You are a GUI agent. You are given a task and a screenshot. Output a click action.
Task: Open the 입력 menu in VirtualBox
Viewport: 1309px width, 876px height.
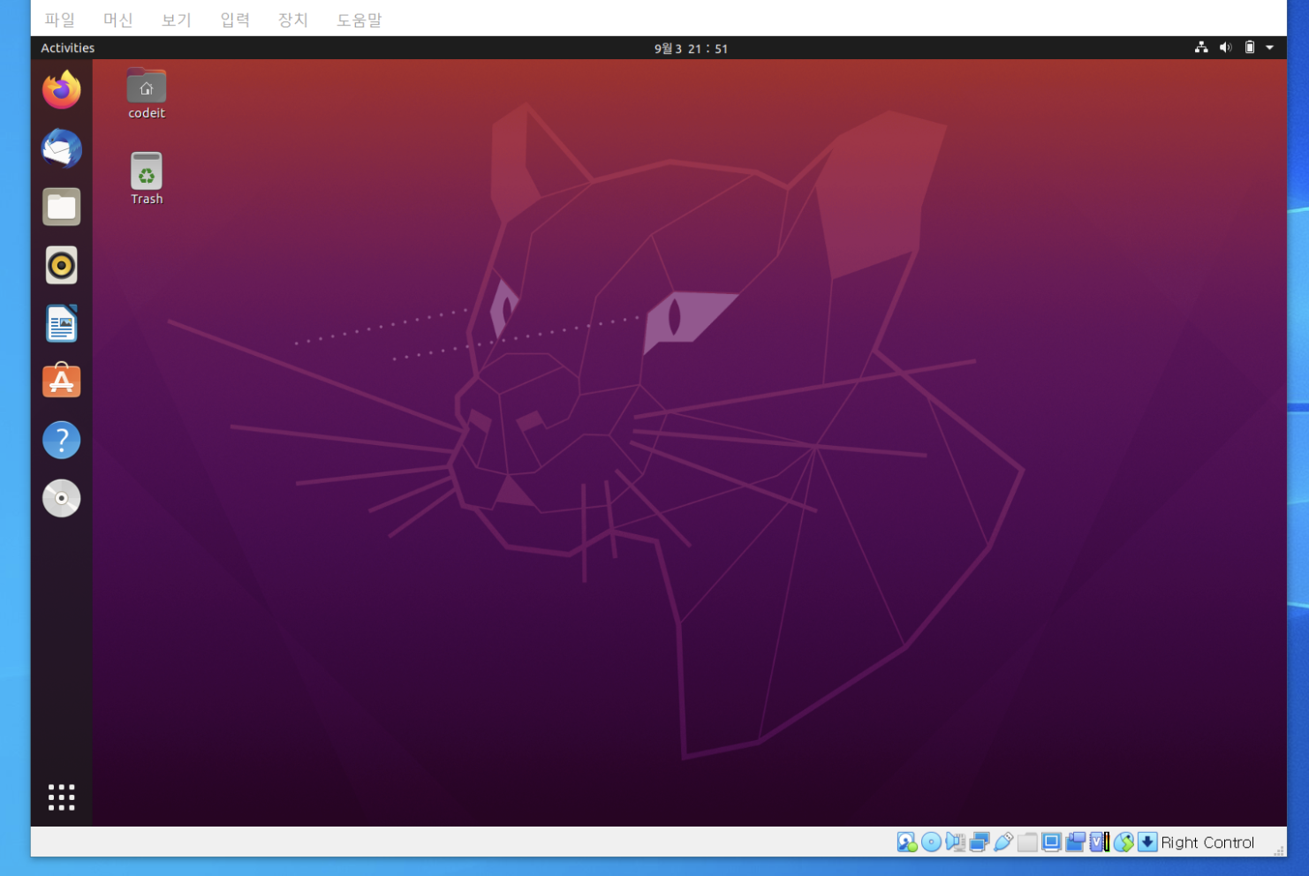pyautogui.click(x=235, y=19)
